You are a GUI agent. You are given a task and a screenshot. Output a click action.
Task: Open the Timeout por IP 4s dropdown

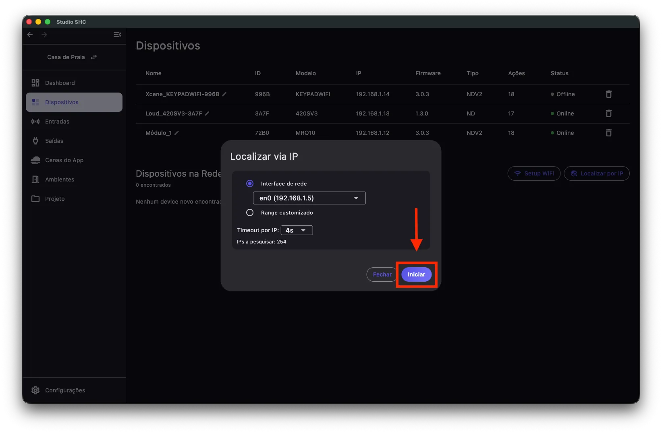tap(297, 230)
